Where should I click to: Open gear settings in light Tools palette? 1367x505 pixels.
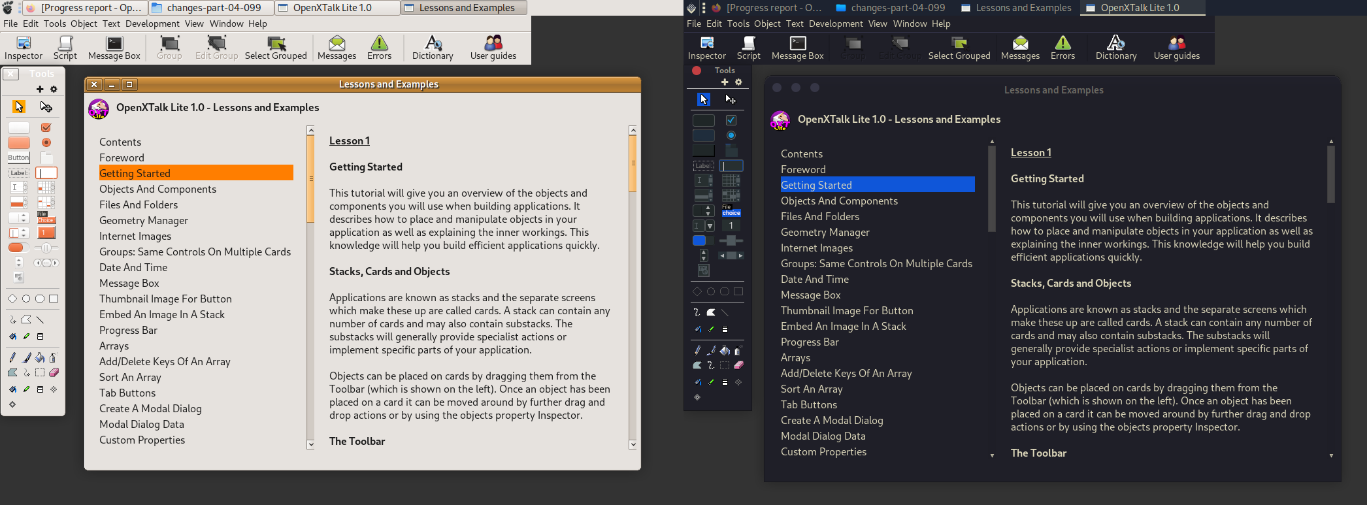[54, 89]
